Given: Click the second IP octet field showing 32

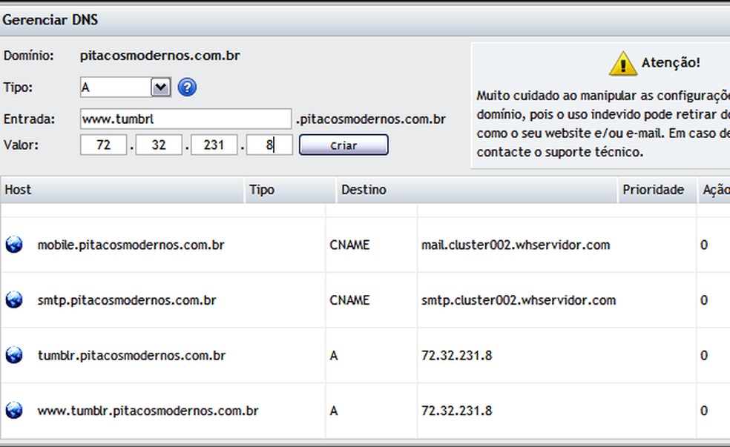Looking at the screenshot, I should coord(158,145).
